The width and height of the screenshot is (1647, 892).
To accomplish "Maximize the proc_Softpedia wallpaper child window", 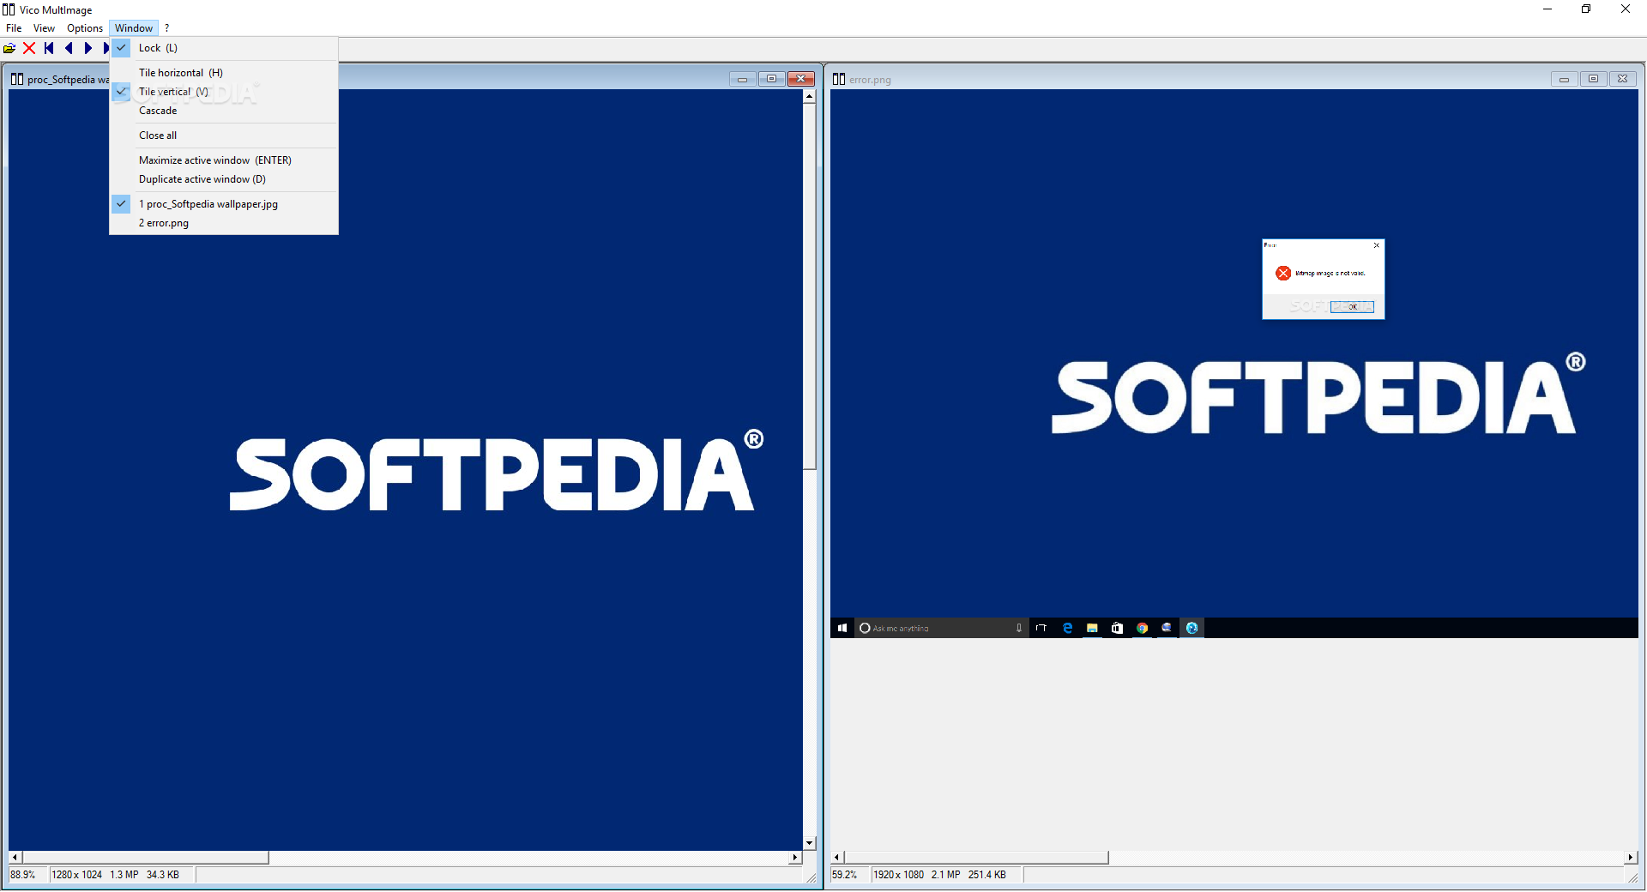I will (771, 79).
